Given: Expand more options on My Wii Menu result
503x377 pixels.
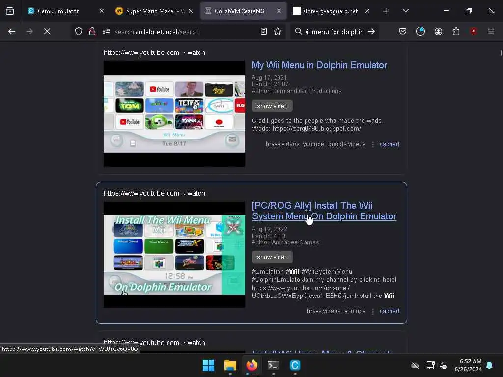Looking at the screenshot, I should point(373,145).
